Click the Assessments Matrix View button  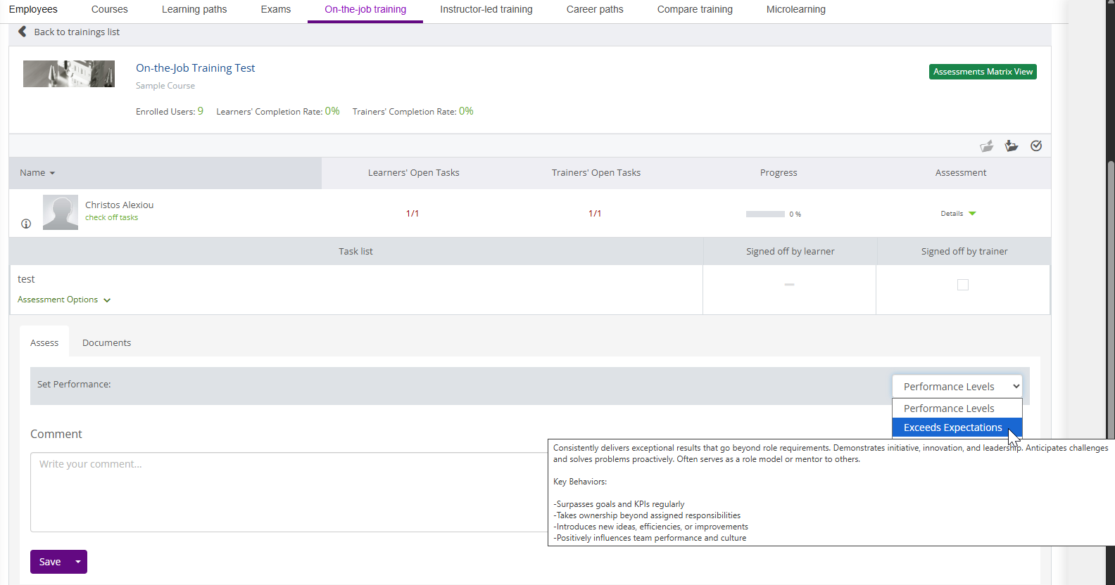(x=982, y=72)
